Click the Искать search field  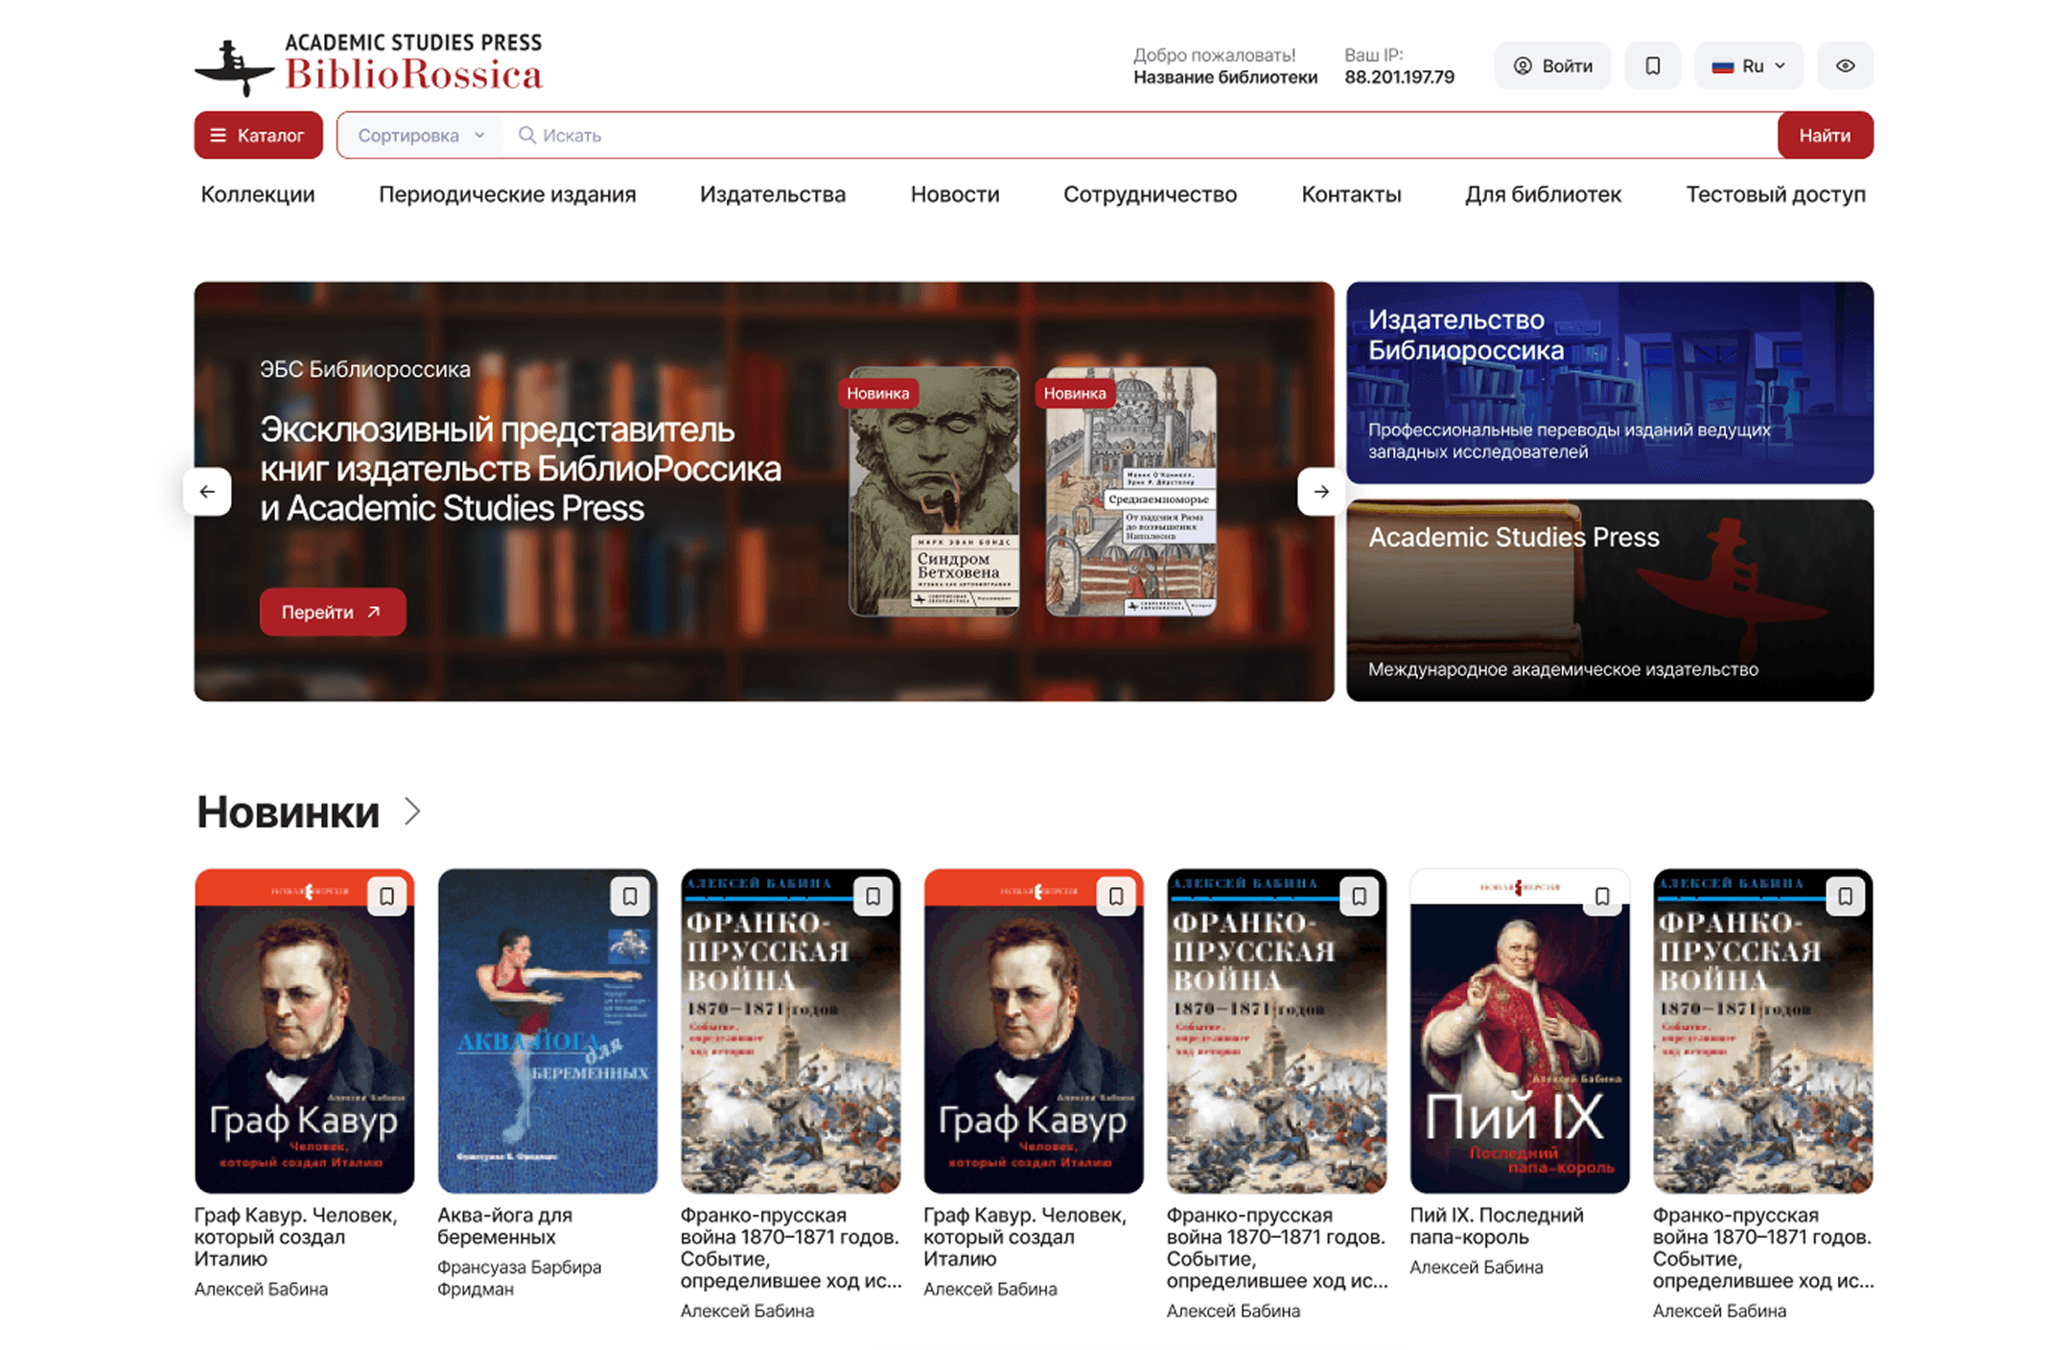click(1141, 135)
